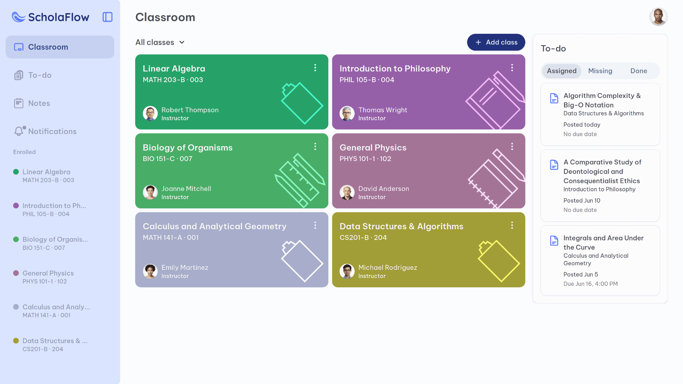This screenshot has height=384, width=683.
Task: Click Joanne Mitchell's instructor avatar
Action: click(150, 192)
